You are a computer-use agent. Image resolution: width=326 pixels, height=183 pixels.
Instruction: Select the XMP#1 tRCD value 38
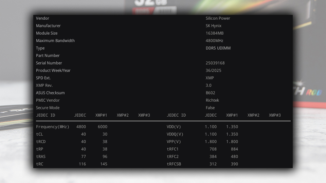point(105,142)
